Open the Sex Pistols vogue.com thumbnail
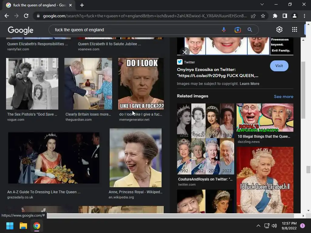This screenshot has width=311, height=233. [x=32, y=84]
